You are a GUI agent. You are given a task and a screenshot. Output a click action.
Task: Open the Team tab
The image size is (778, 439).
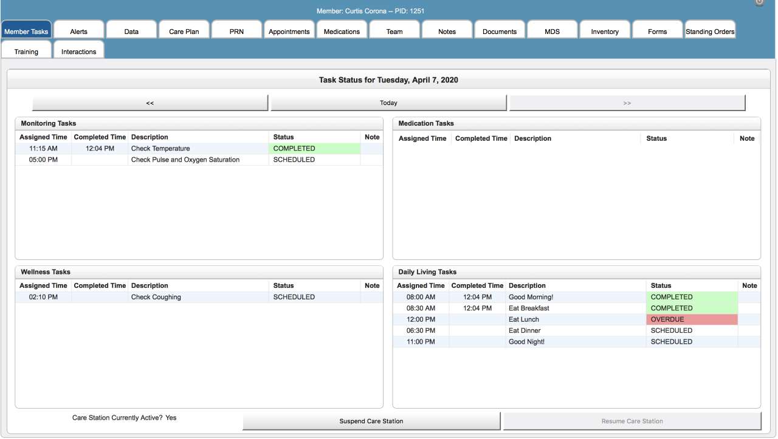394,30
